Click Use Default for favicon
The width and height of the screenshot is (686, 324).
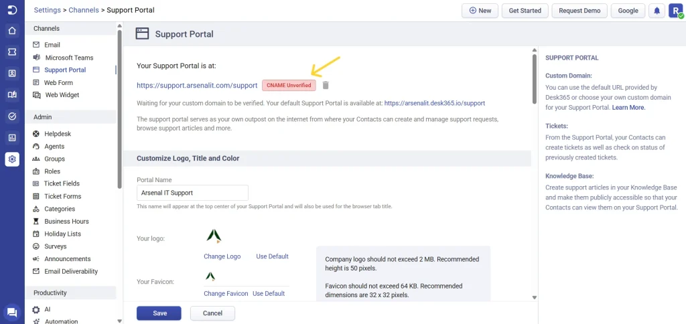click(269, 293)
